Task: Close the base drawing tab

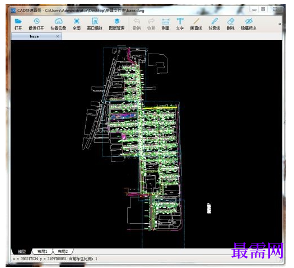Action: (58, 36)
